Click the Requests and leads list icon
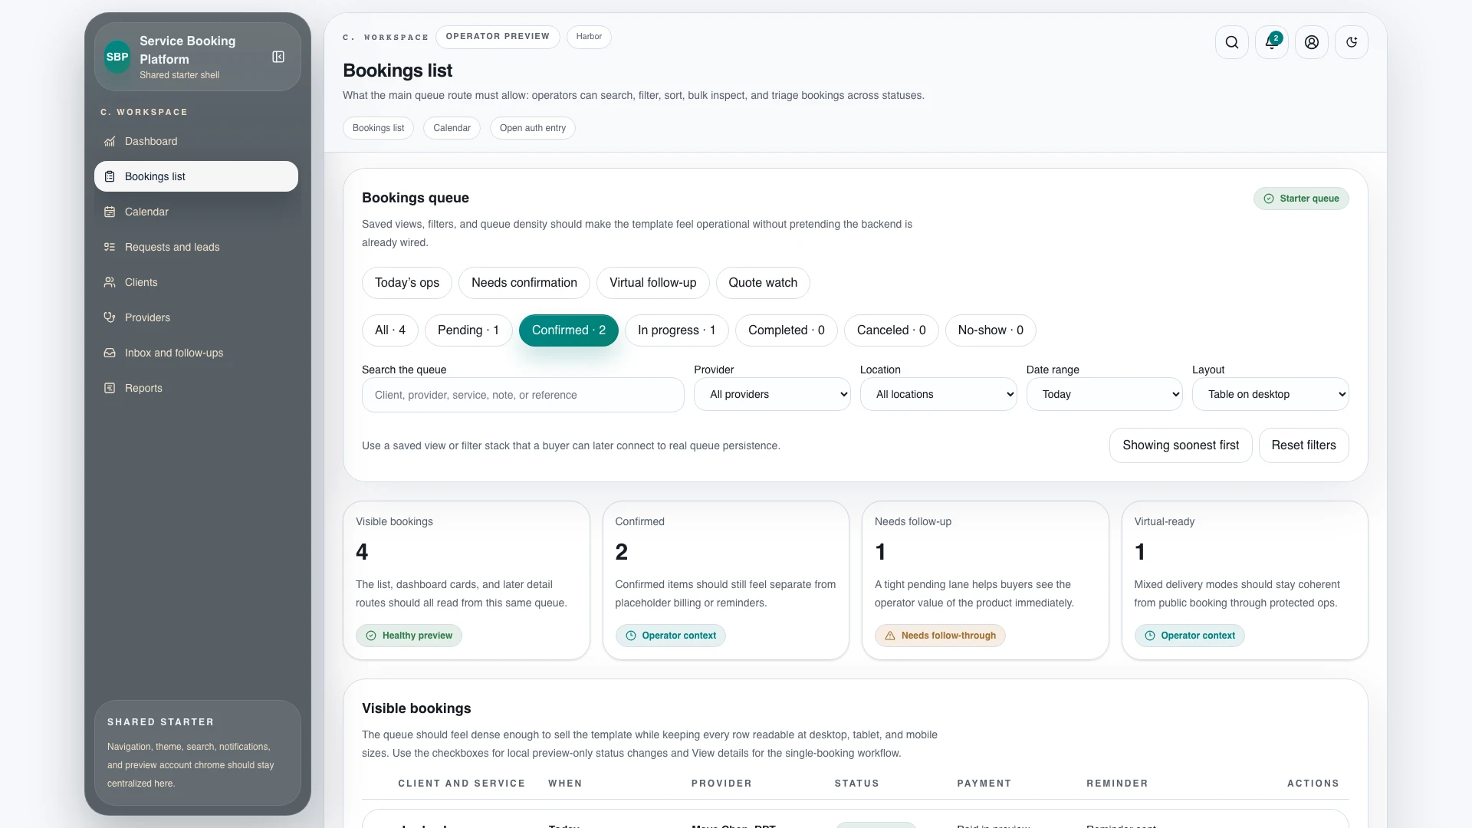The height and width of the screenshot is (828, 1472). [110, 247]
